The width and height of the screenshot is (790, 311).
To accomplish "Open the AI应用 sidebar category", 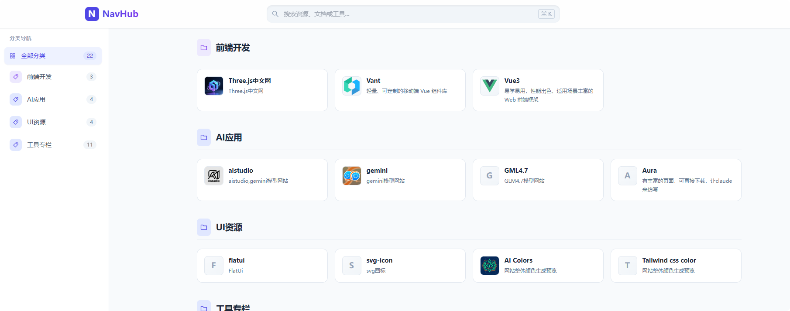I will 53,99.
